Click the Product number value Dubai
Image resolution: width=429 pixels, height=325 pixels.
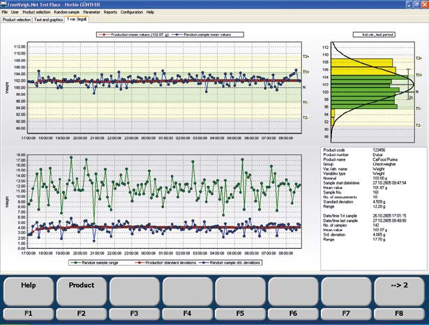[x=377, y=155]
